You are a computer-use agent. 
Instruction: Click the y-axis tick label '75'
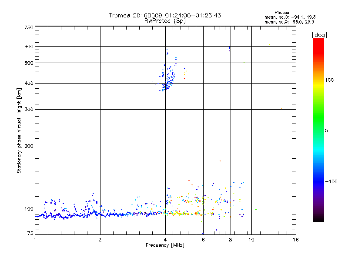(x=30, y=233)
